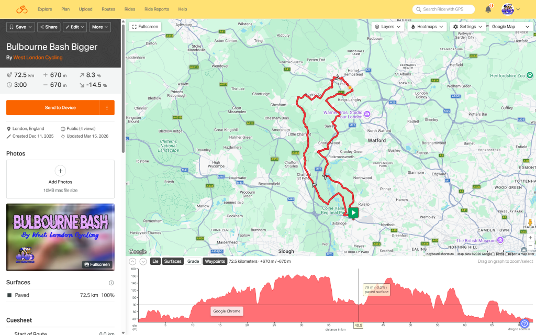Open the help question mark bubble

524,324
